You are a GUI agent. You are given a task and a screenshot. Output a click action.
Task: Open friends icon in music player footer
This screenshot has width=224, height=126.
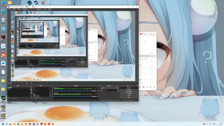(150, 87)
